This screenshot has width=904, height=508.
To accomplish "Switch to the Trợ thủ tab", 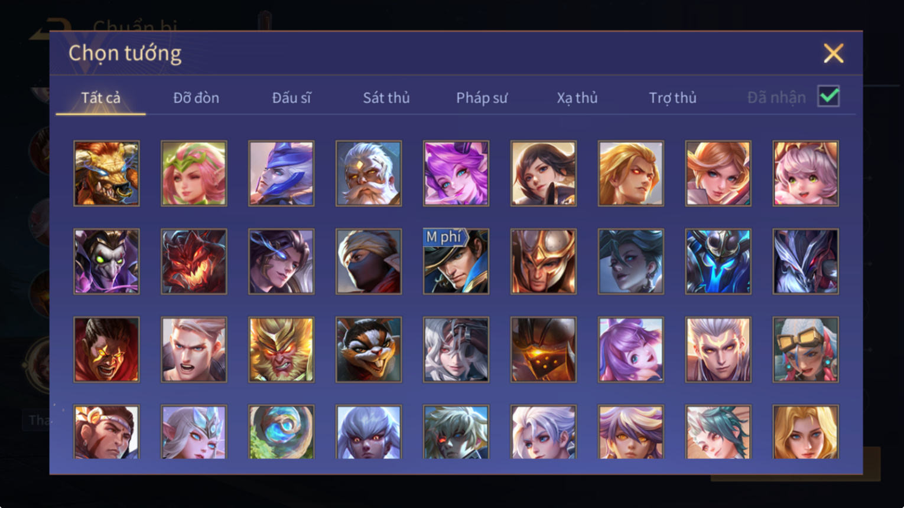I will tap(672, 97).
